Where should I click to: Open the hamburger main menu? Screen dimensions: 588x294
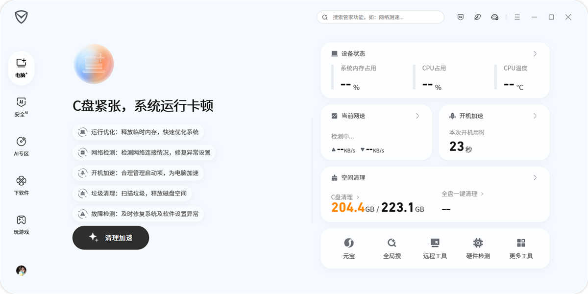[517, 17]
